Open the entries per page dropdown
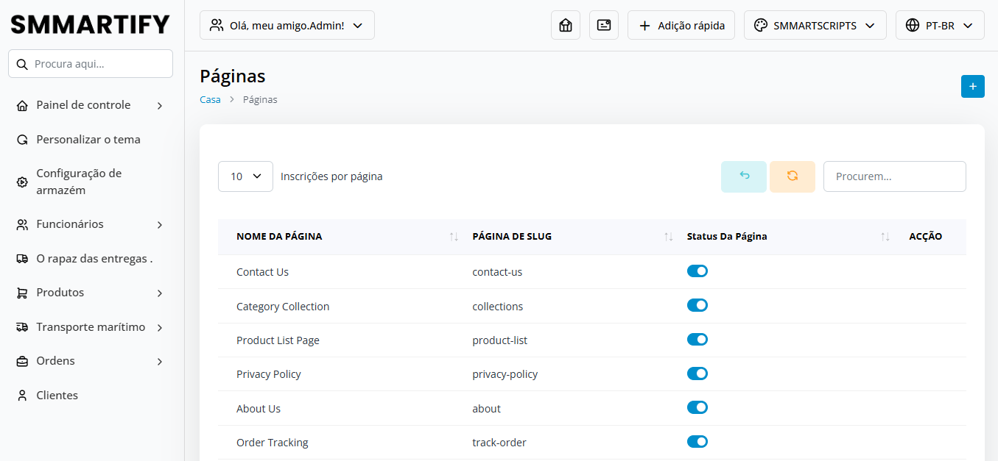 click(x=245, y=176)
